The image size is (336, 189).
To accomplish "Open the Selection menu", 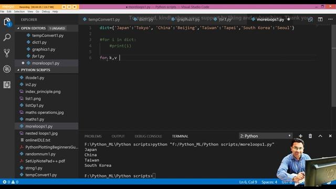I will click(x=19, y=12).
